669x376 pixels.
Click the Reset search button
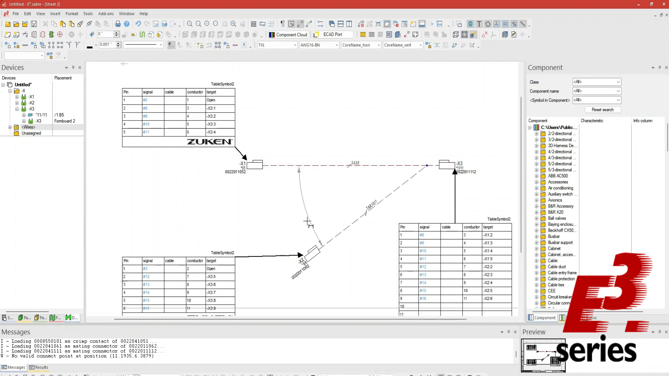[602, 109]
